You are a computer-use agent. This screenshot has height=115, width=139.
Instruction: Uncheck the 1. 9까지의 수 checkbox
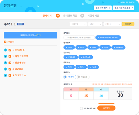pos(10,50)
